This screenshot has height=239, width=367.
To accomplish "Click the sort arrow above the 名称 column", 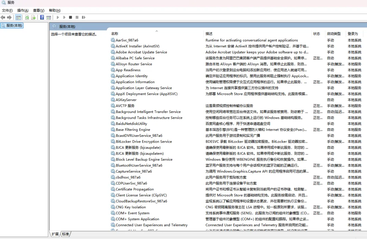I will 157,31.
